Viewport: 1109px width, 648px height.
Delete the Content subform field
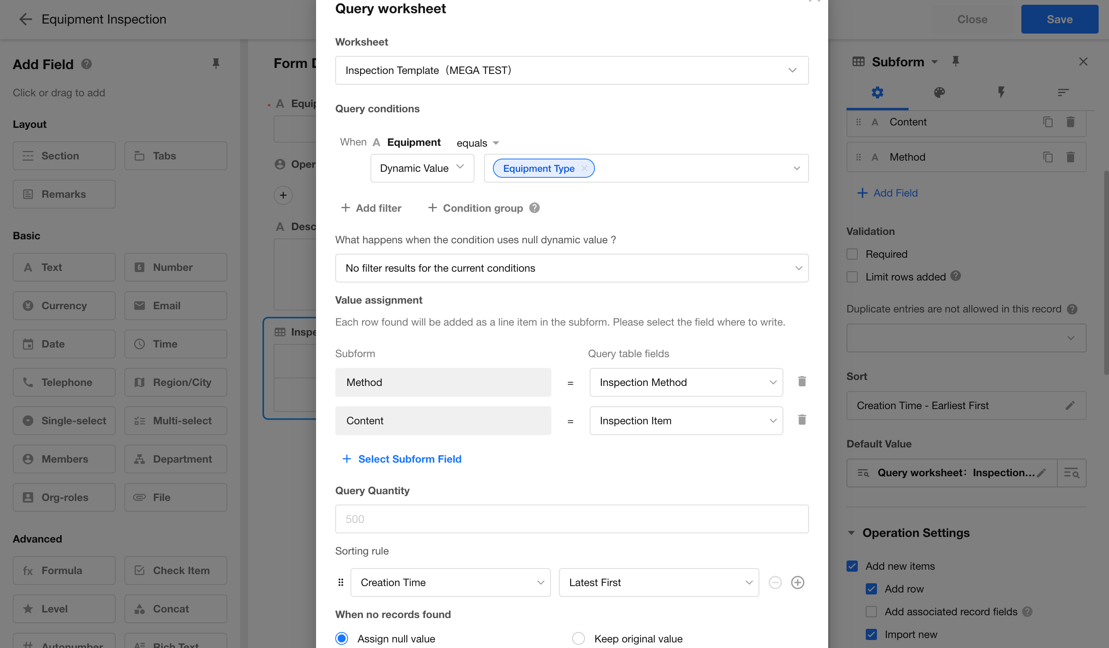pos(1071,122)
